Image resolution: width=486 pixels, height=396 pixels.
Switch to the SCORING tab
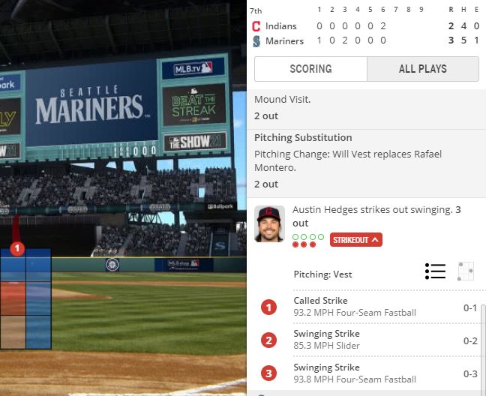click(x=310, y=69)
